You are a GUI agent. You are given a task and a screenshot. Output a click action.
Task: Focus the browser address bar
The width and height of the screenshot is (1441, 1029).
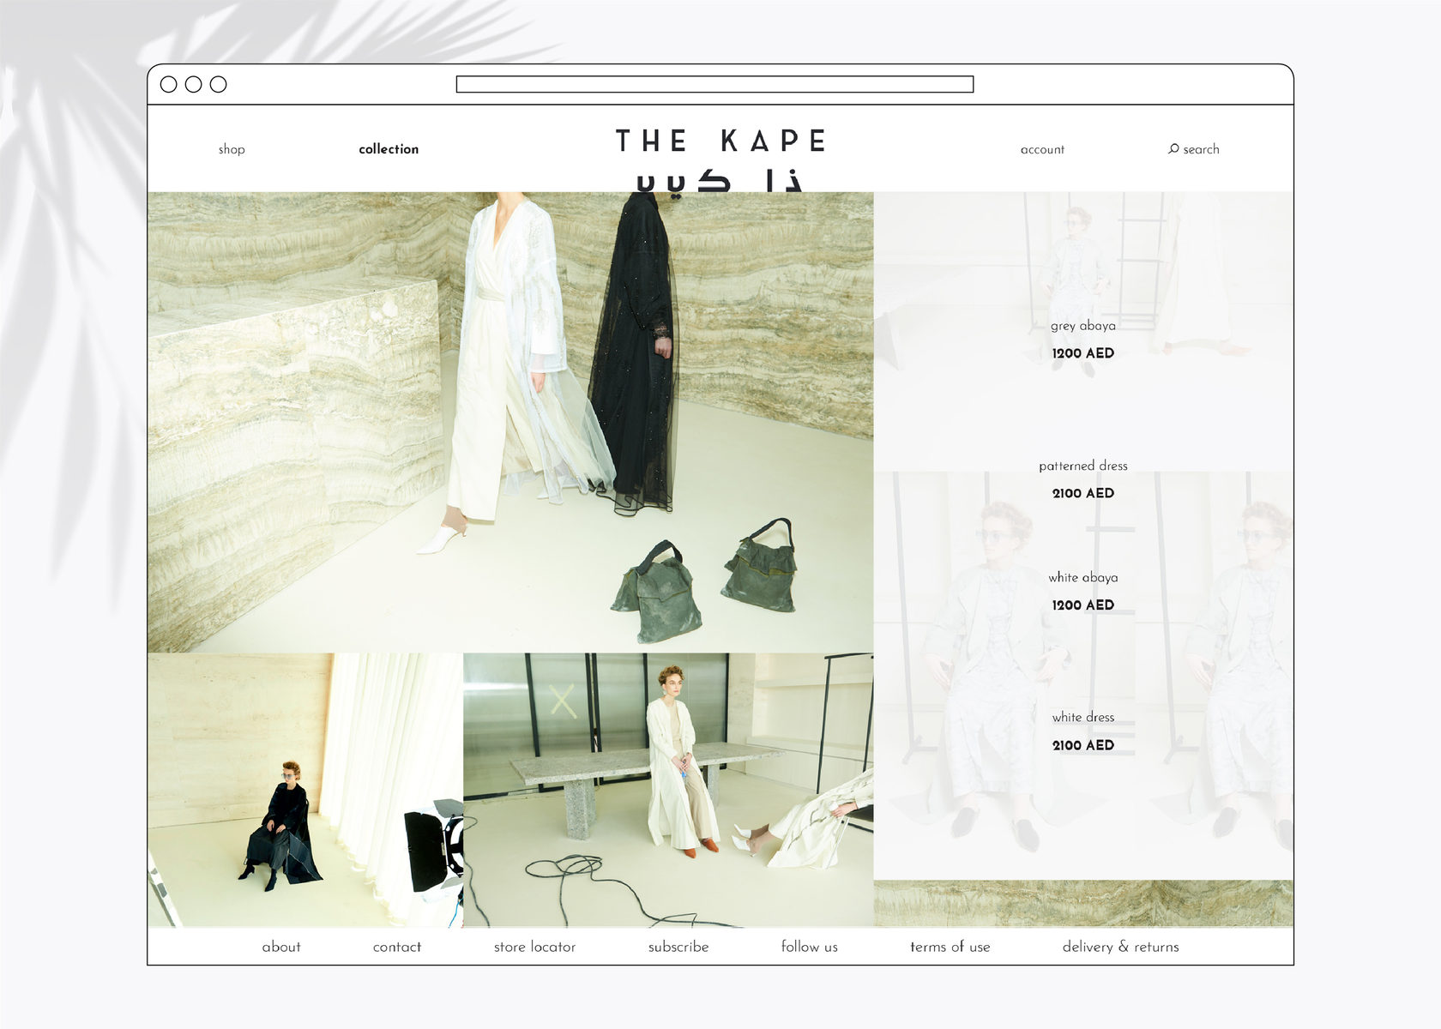(714, 84)
